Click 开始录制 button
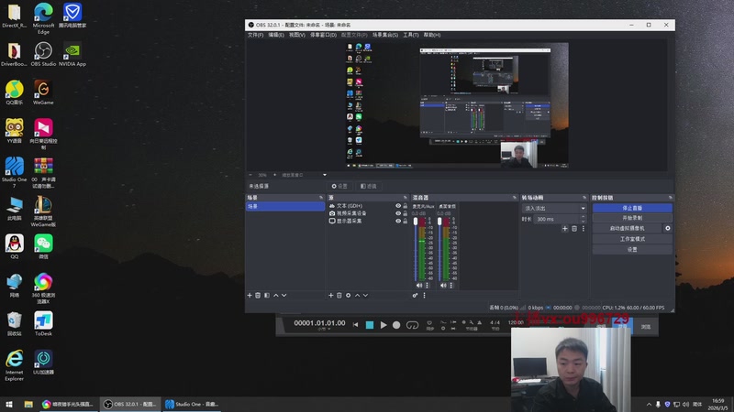 coord(632,218)
